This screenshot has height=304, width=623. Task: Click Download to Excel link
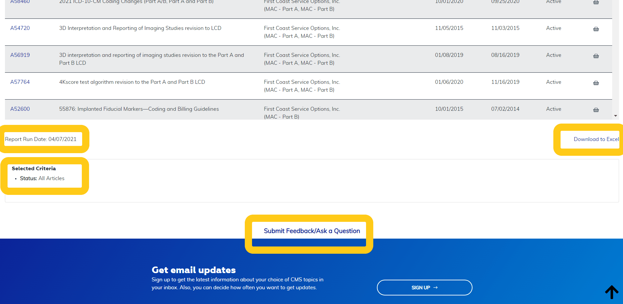(x=596, y=139)
